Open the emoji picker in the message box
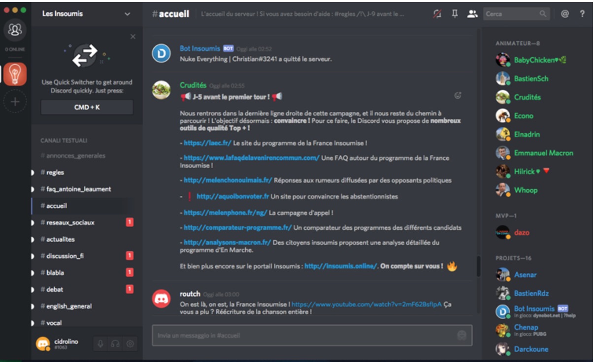Viewport: 594px width, 362px height. (462, 335)
